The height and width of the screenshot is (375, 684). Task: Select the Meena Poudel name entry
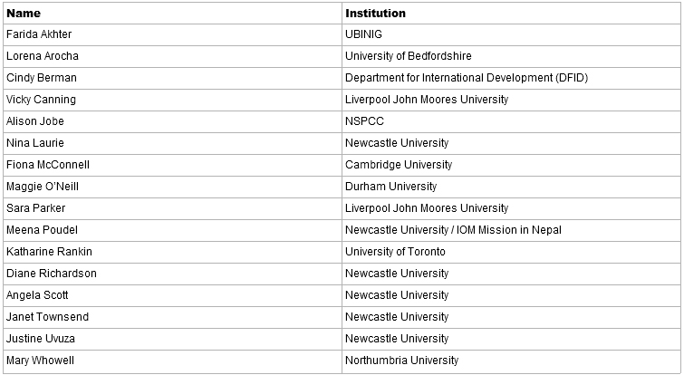(42, 230)
